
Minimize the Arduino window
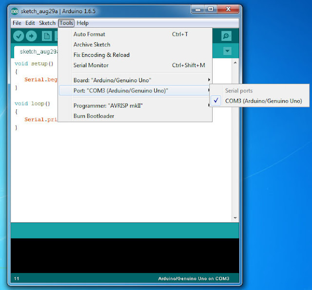point(198,9)
